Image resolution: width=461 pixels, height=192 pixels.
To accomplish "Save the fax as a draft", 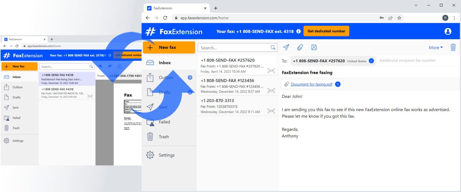I will [x=313, y=47].
